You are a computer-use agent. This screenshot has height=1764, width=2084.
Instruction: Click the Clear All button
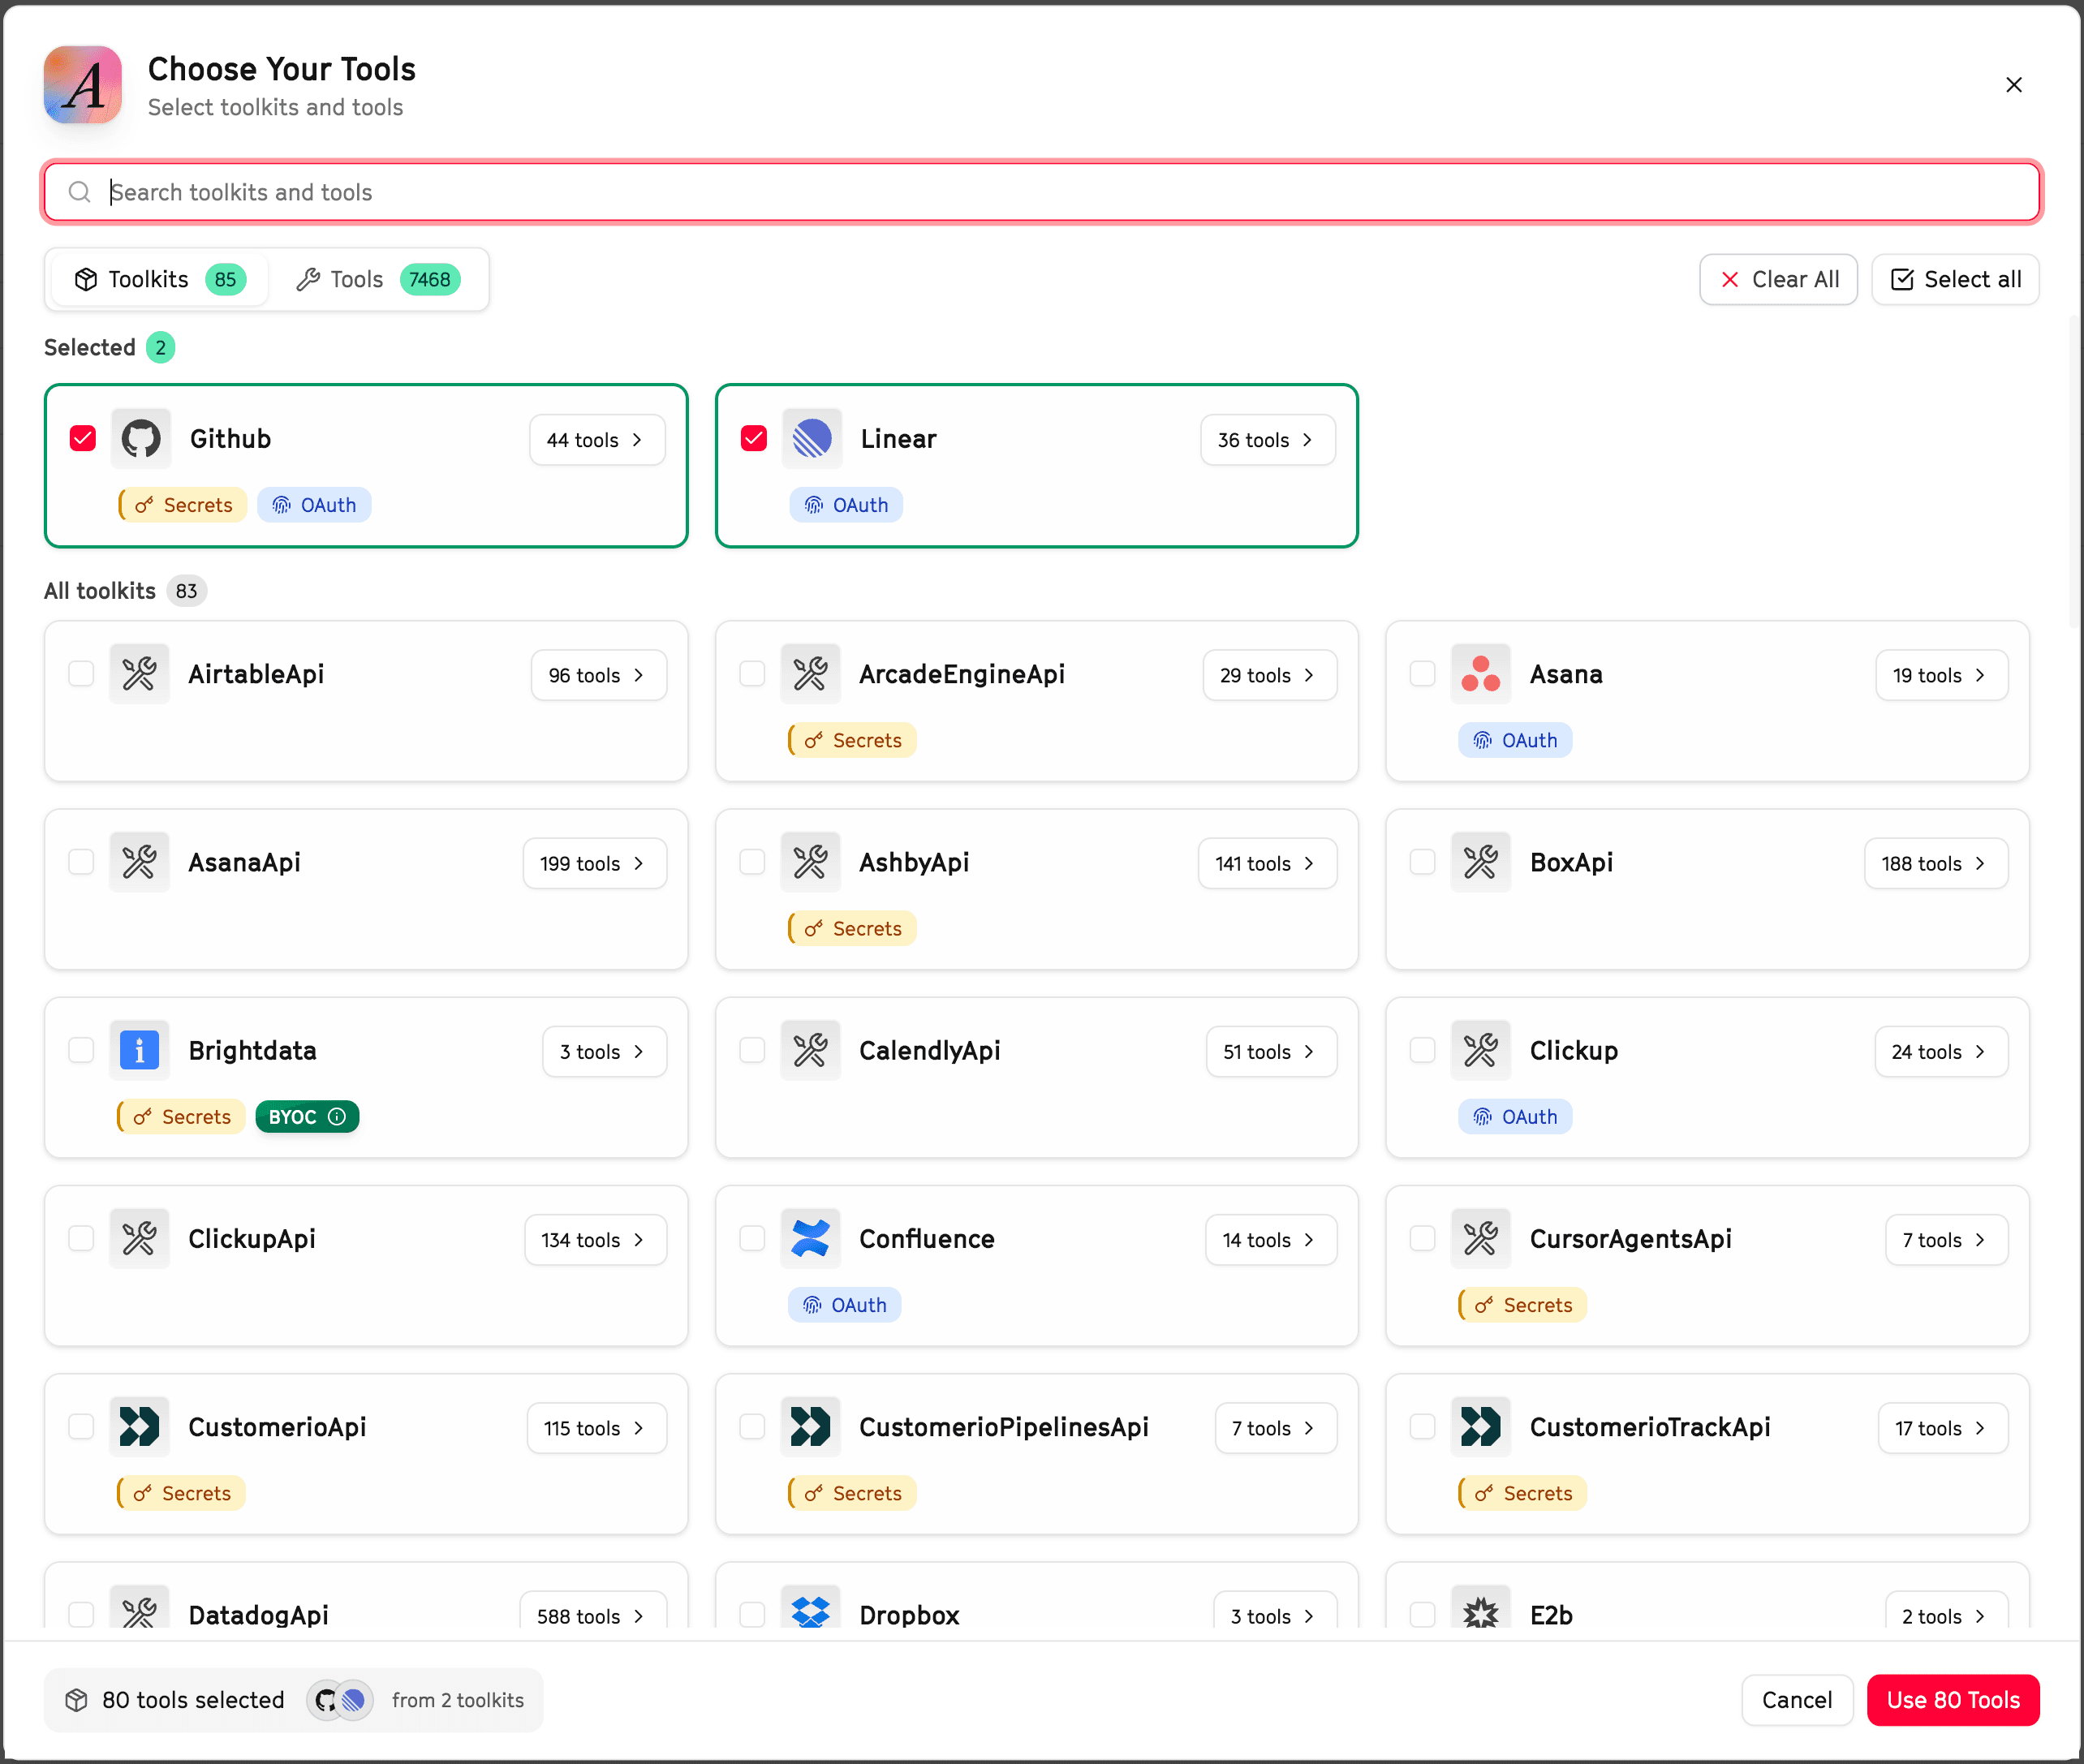click(x=1778, y=279)
